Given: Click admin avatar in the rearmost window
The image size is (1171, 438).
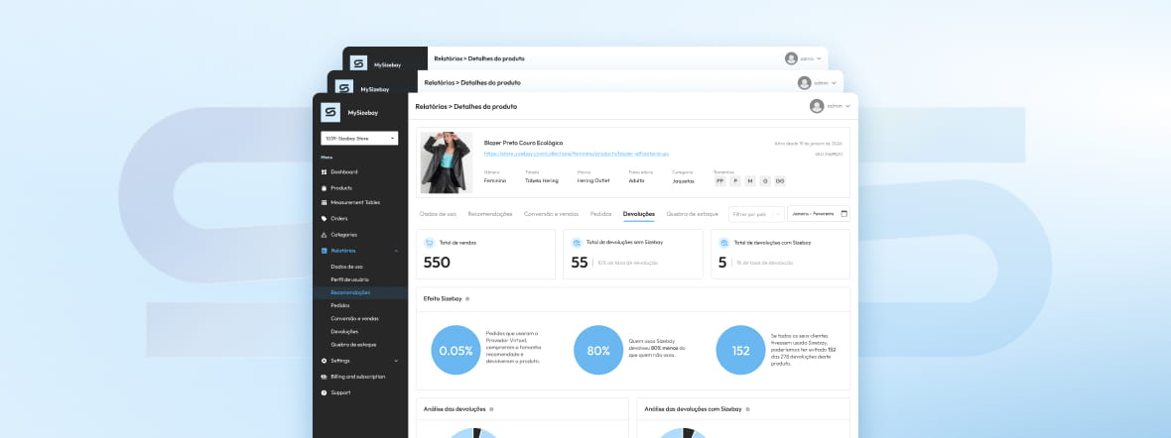Looking at the screenshot, I should [x=792, y=58].
